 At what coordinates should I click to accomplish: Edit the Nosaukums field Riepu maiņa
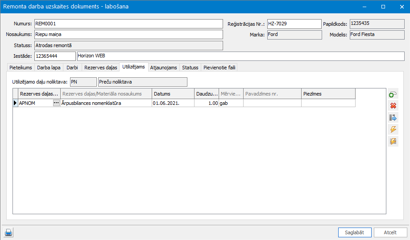128,34
